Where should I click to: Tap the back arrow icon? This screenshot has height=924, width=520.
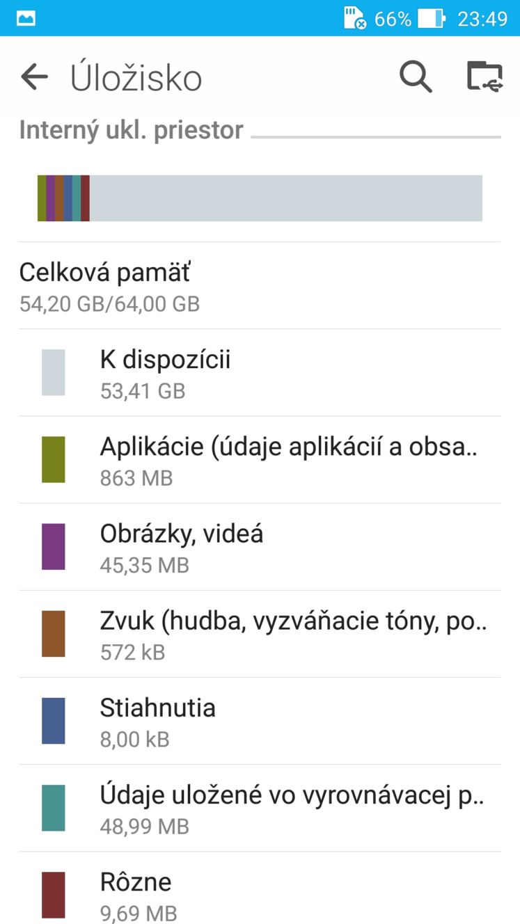(34, 77)
